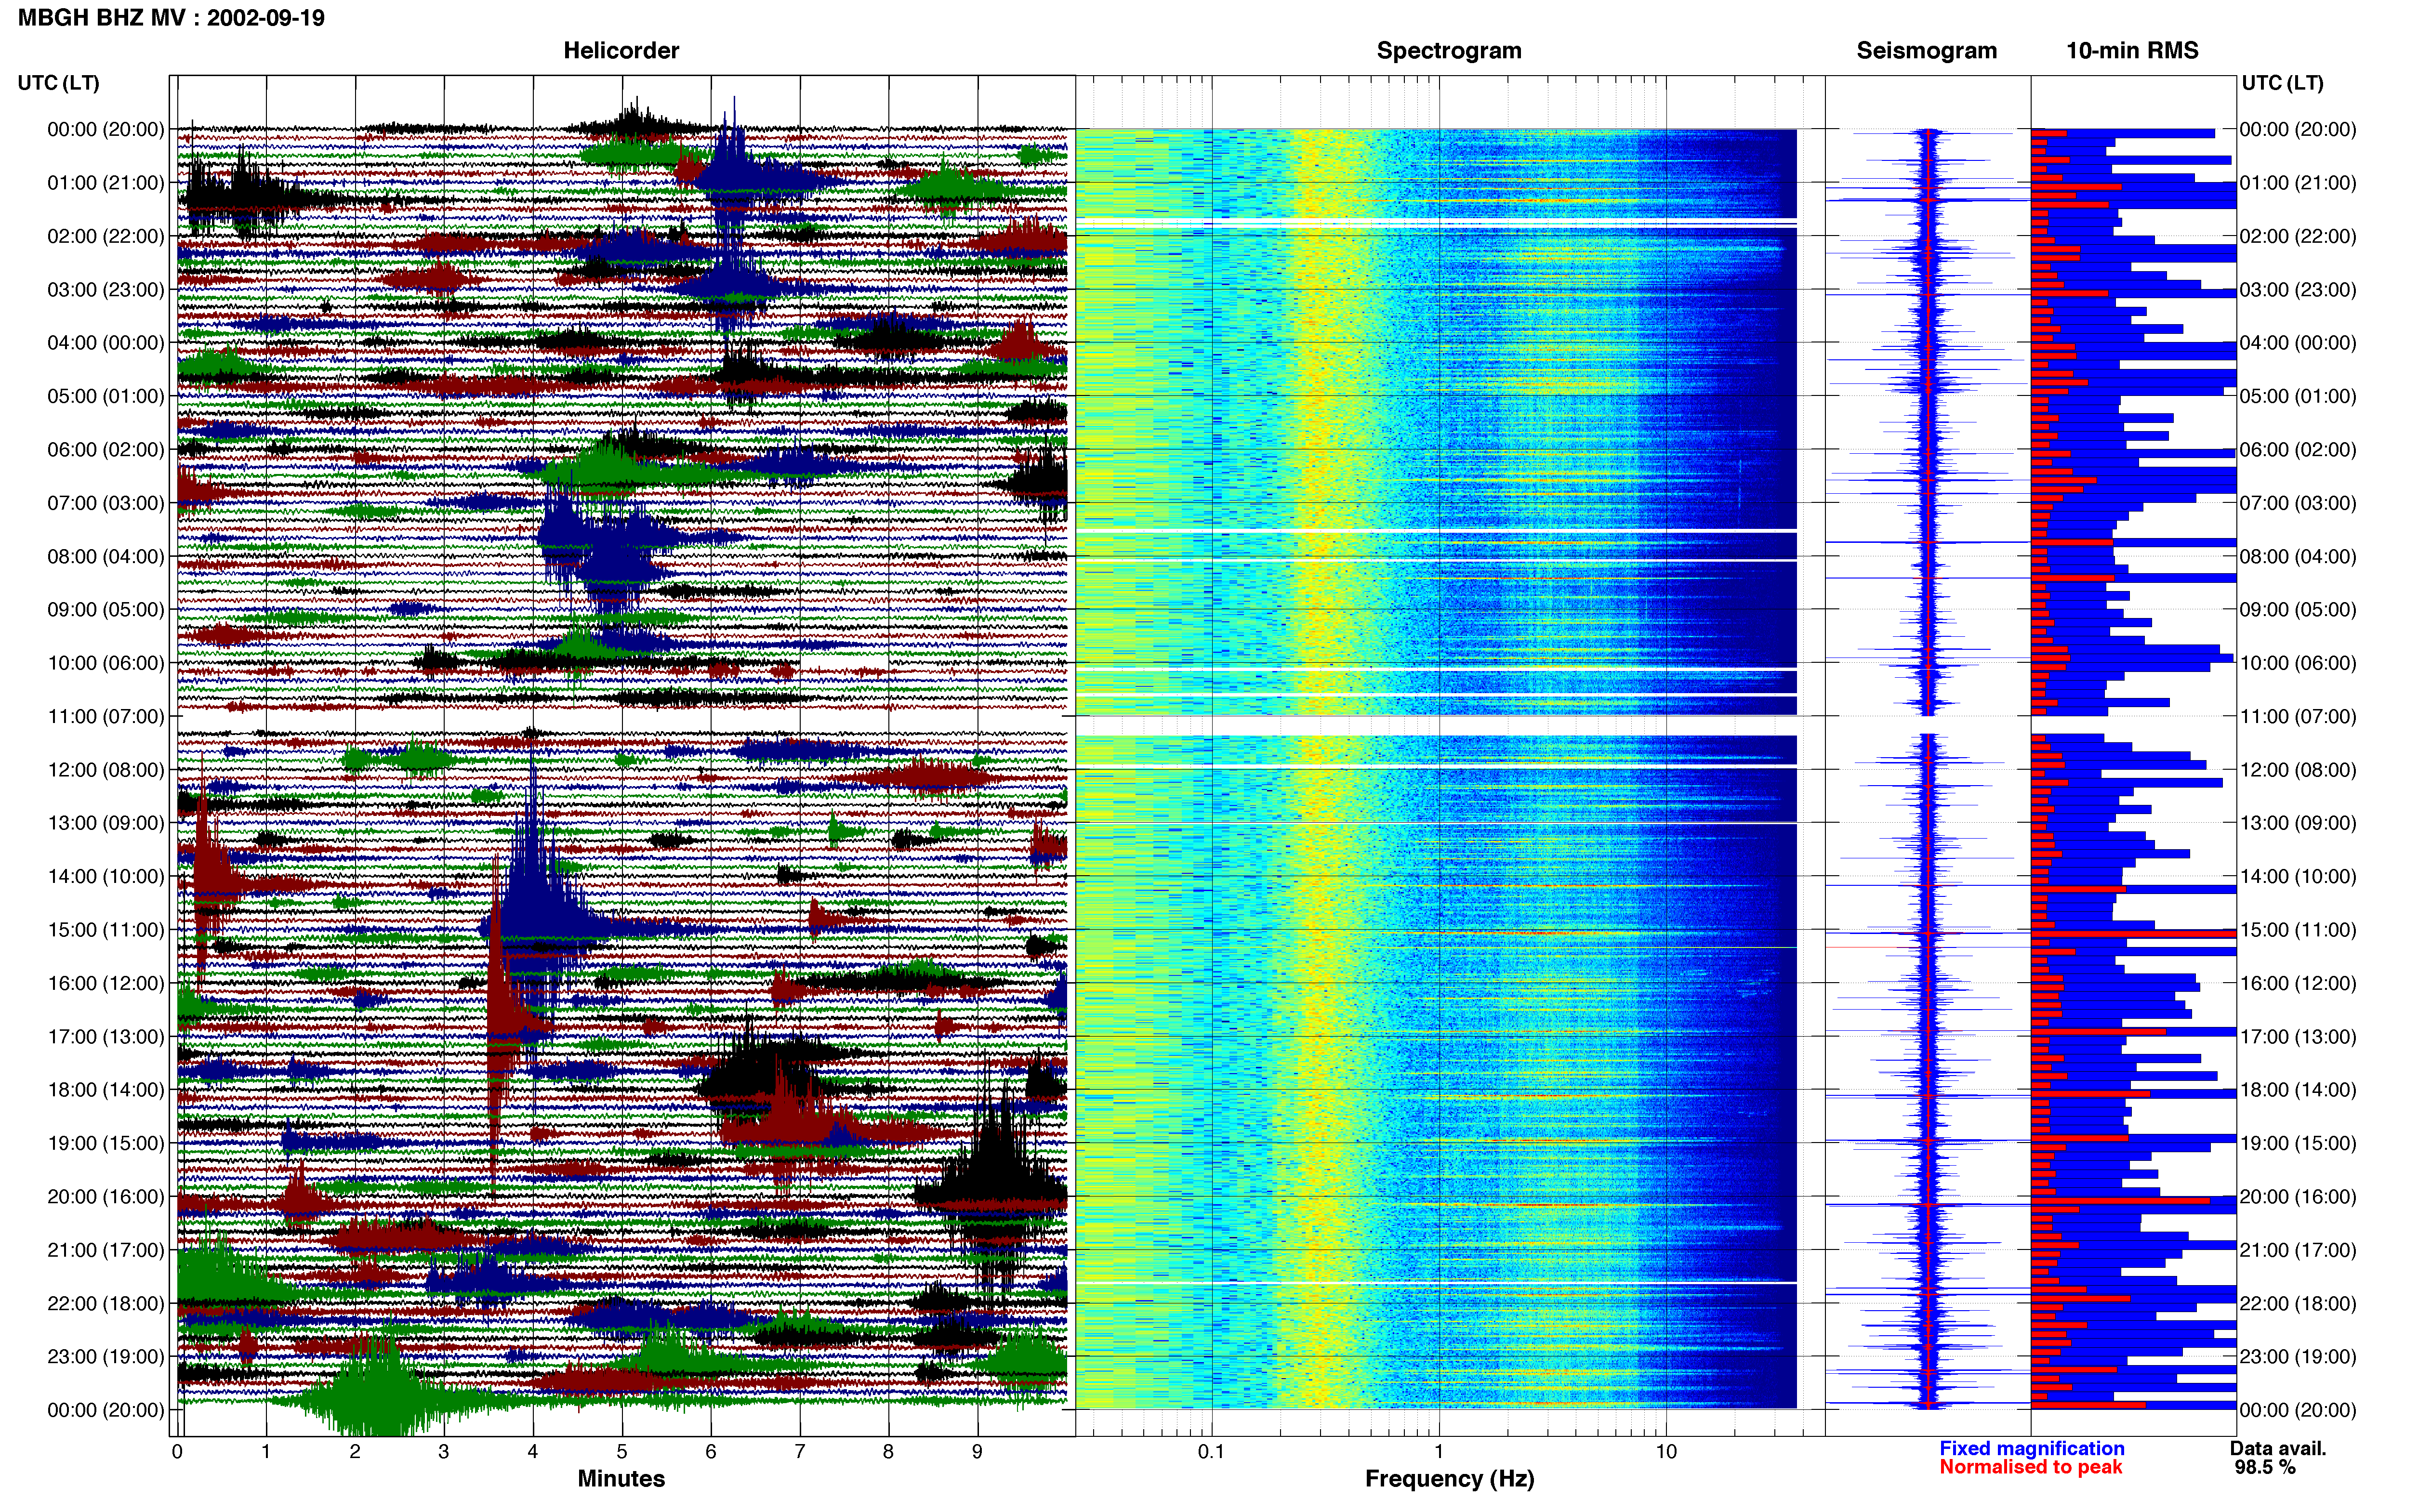
Task: Click left time label '09:00 (05:00)'
Action: [106, 610]
